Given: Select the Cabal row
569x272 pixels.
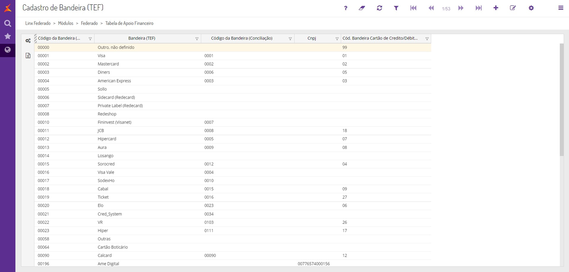Looking at the screenshot, I should point(233,189).
